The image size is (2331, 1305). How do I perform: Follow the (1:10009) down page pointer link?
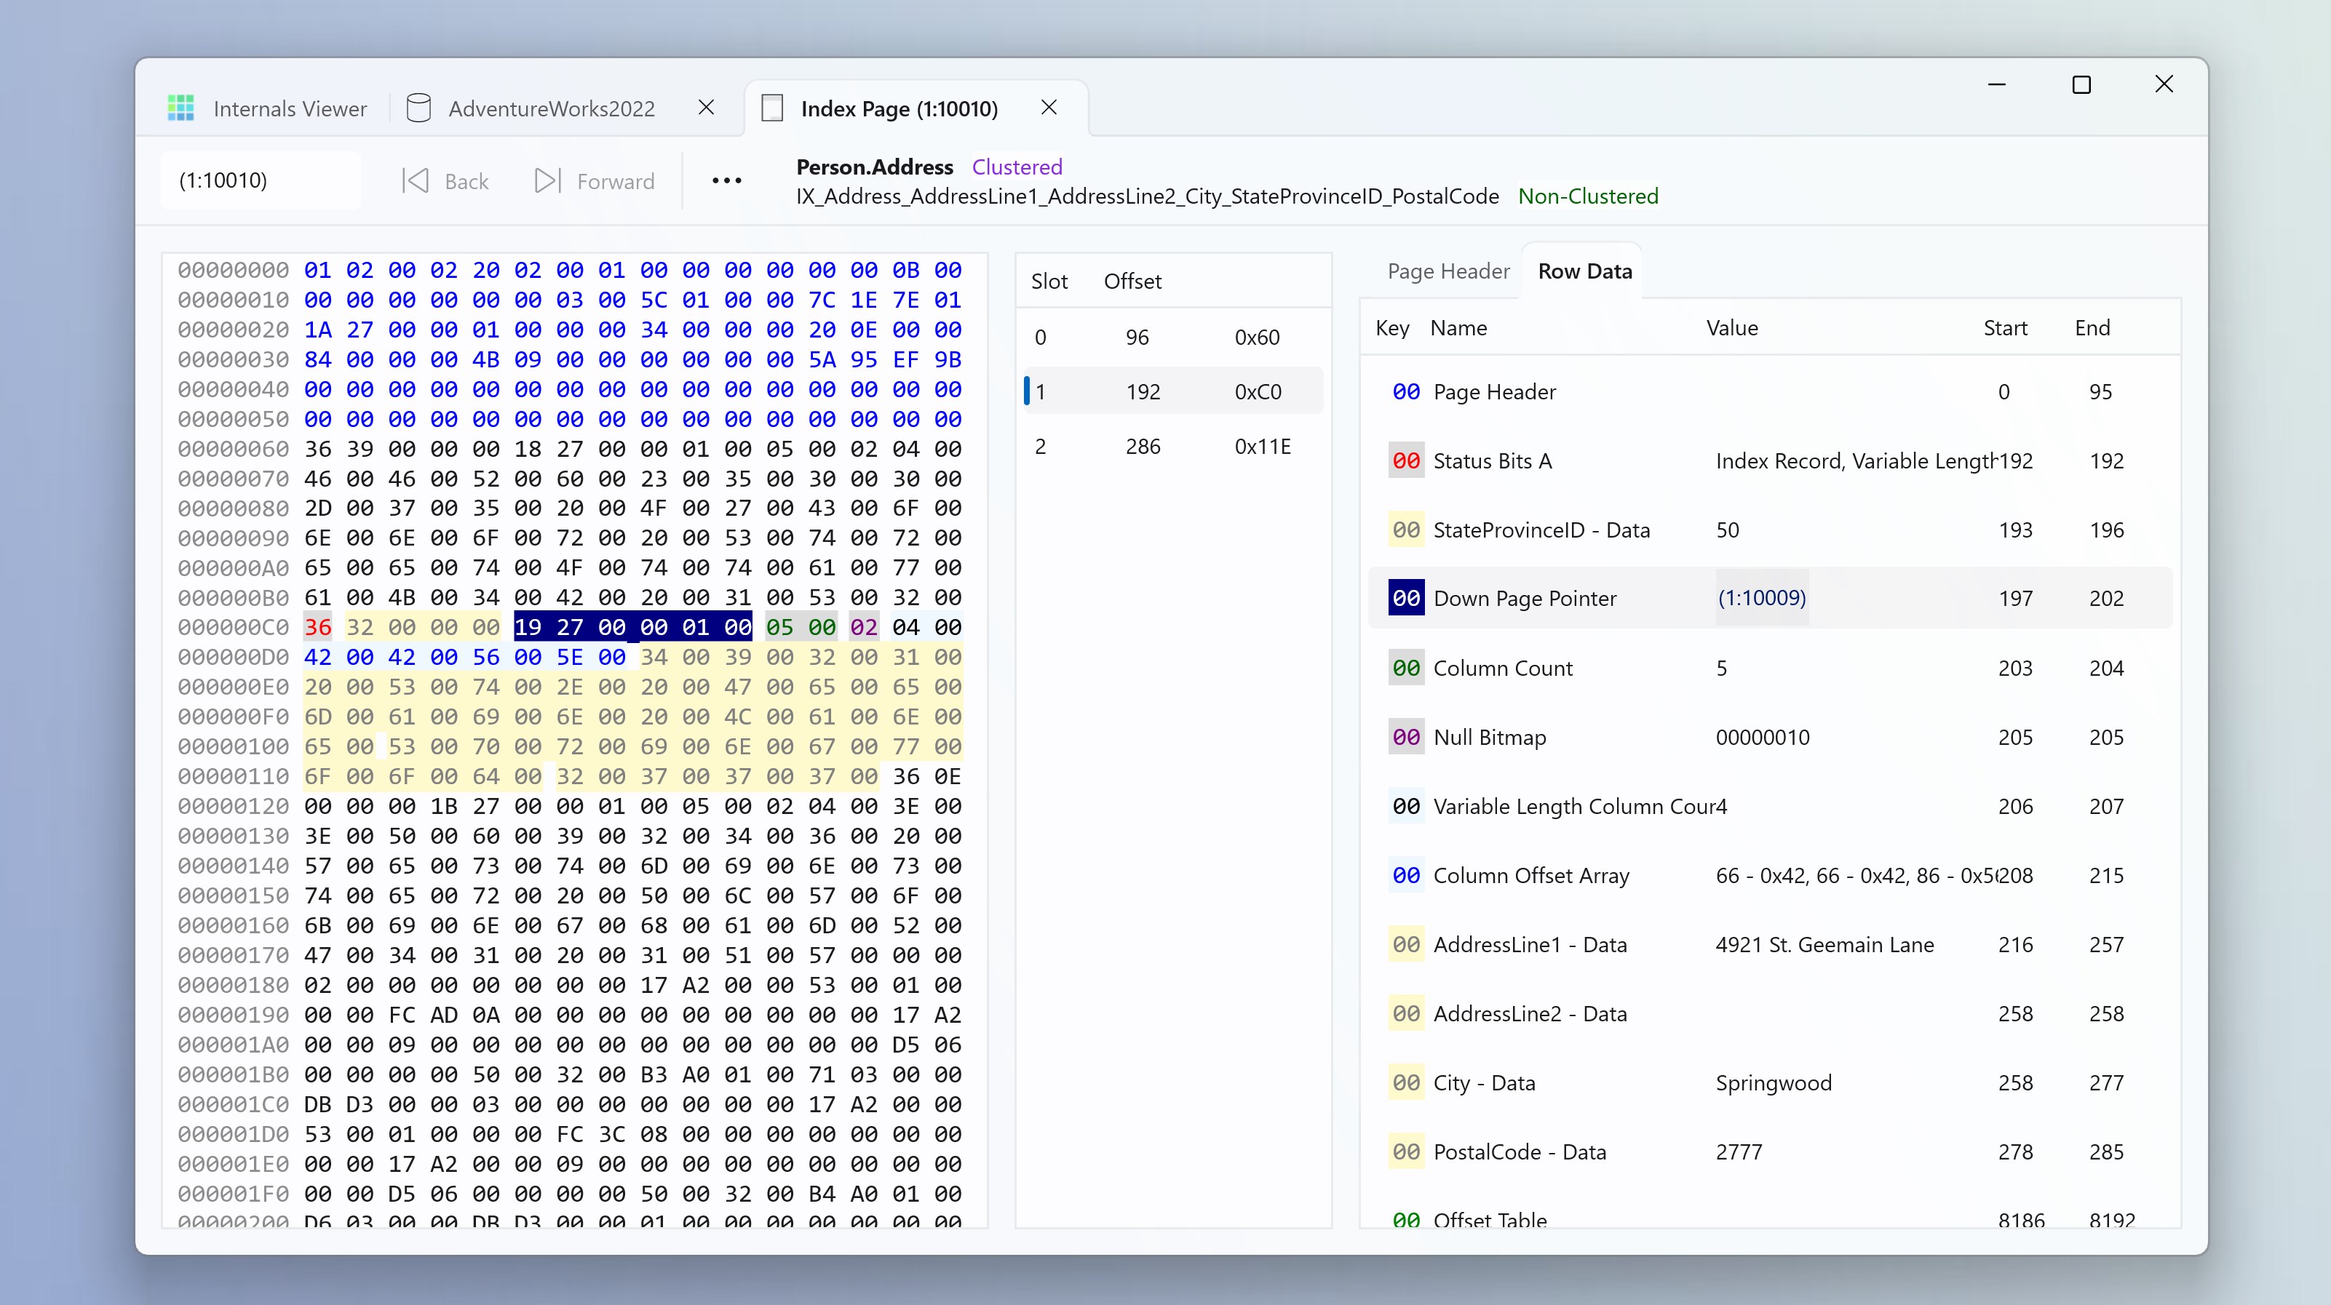(x=1761, y=598)
